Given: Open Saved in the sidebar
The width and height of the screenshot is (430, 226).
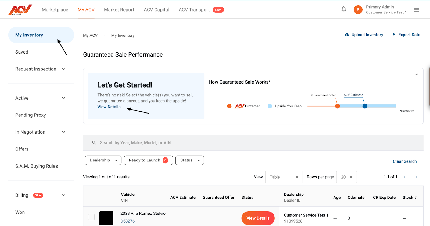Looking at the screenshot, I should [x=22, y=52].
